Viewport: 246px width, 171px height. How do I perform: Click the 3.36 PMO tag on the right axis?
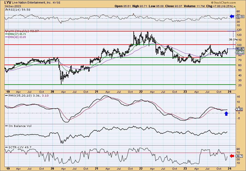pyautogui.click(x=240, y=109)
